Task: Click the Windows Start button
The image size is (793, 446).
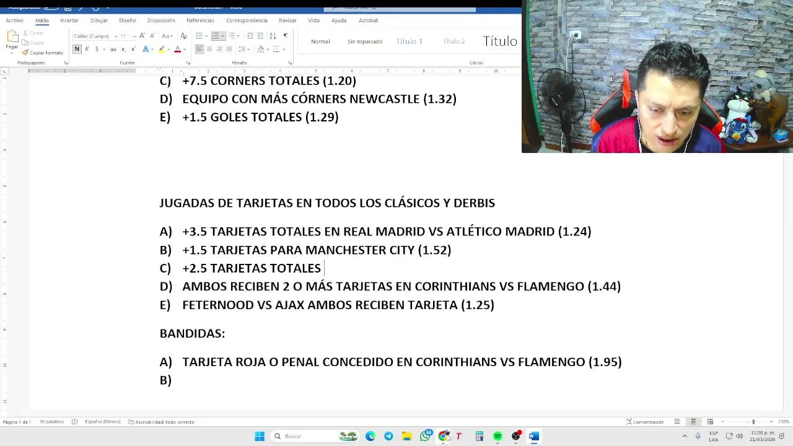Action: coord(260,436)
